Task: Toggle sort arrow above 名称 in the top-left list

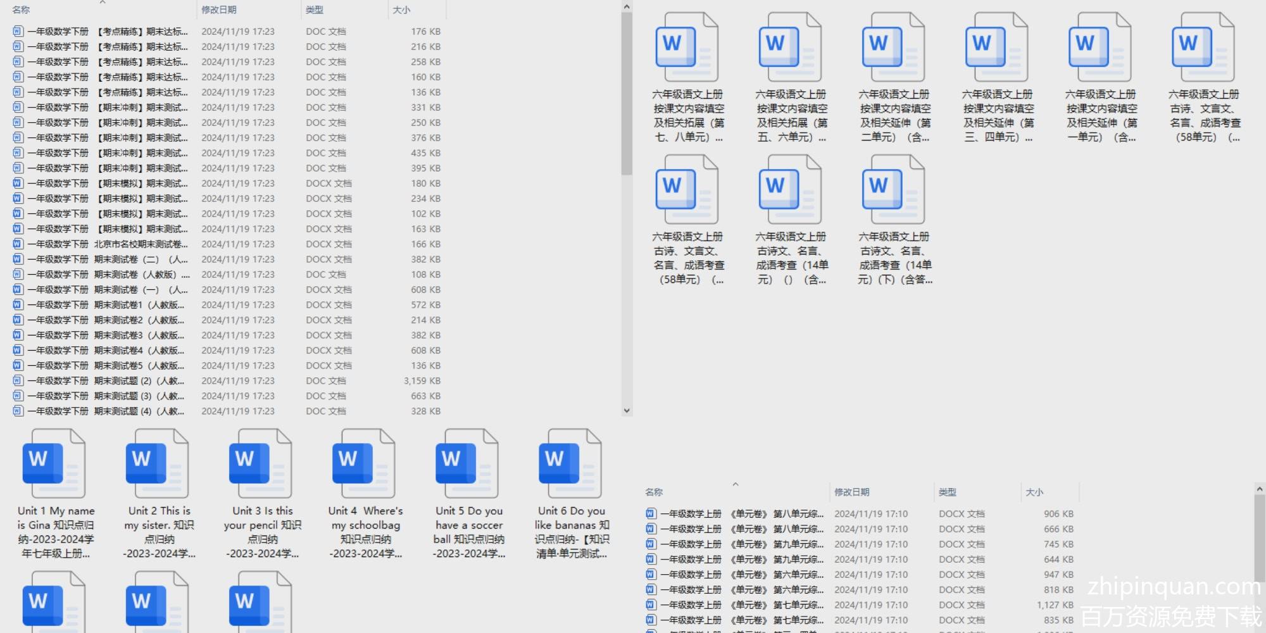Action: pyautogui.click(x=103, y=3)
